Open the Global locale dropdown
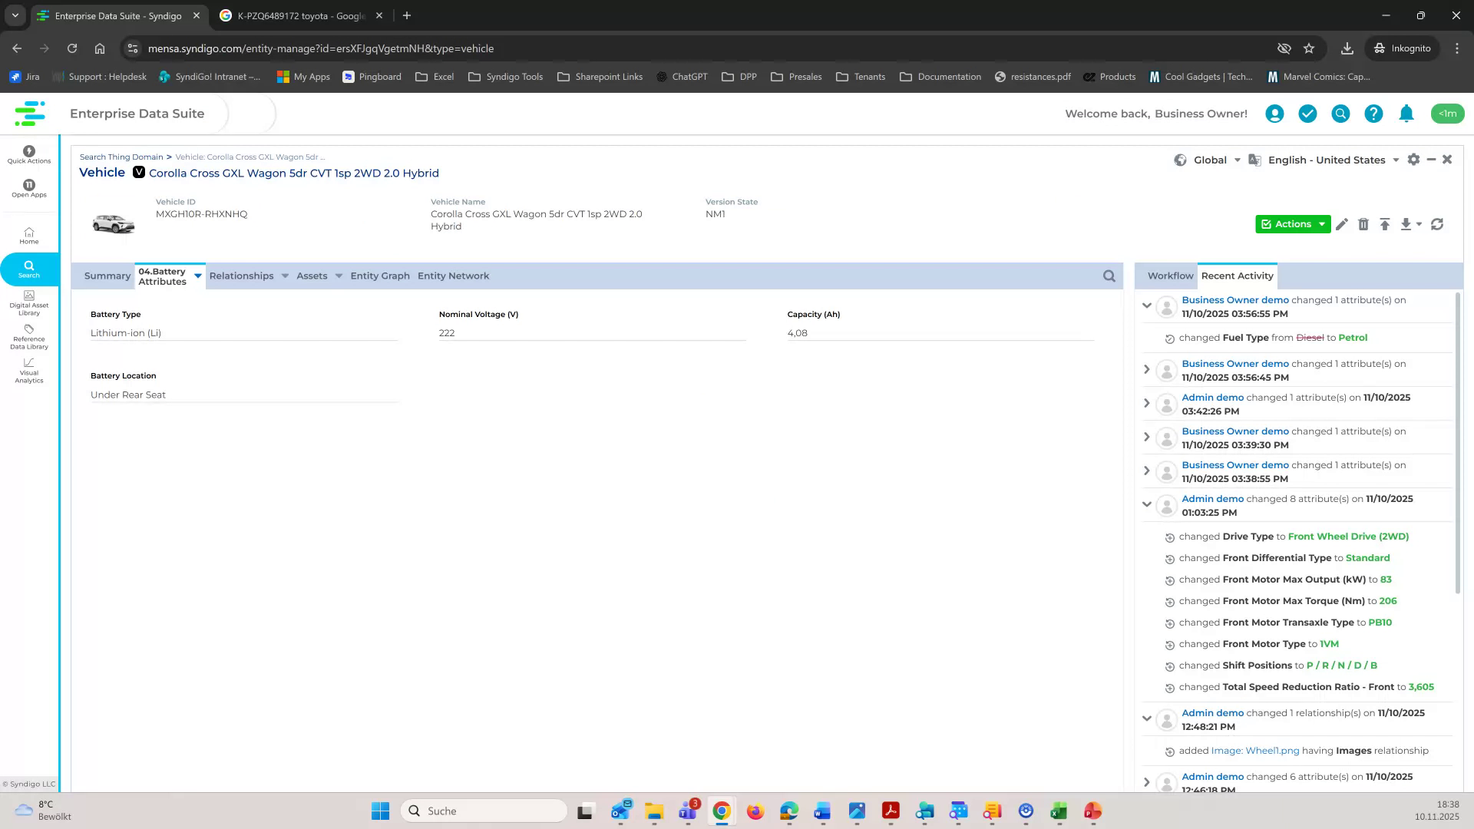The height and width of the screenshot is (829, 1474). click(x=1237, y=160)
